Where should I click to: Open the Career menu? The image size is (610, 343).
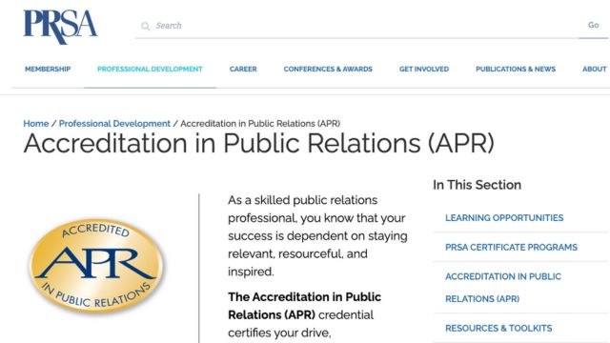(243, 70)
